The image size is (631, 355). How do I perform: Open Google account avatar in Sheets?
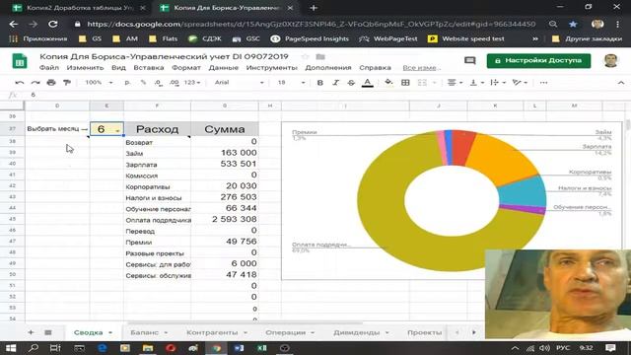610,60
